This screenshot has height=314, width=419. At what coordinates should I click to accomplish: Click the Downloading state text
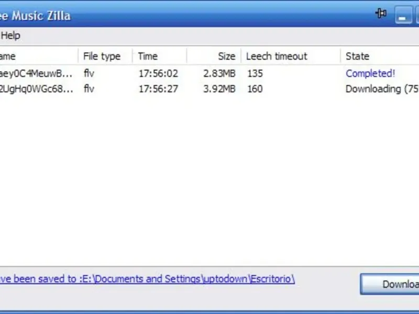(x=382, y=89)
